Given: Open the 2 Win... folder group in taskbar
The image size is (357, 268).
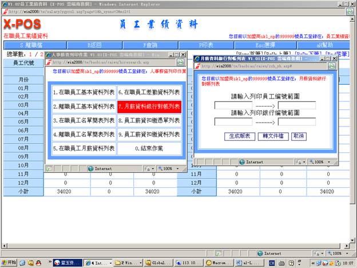Looking at the screenshot, I should (126, 262).
